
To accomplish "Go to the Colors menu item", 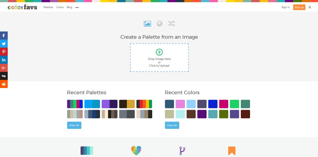I will coord(60,7).
